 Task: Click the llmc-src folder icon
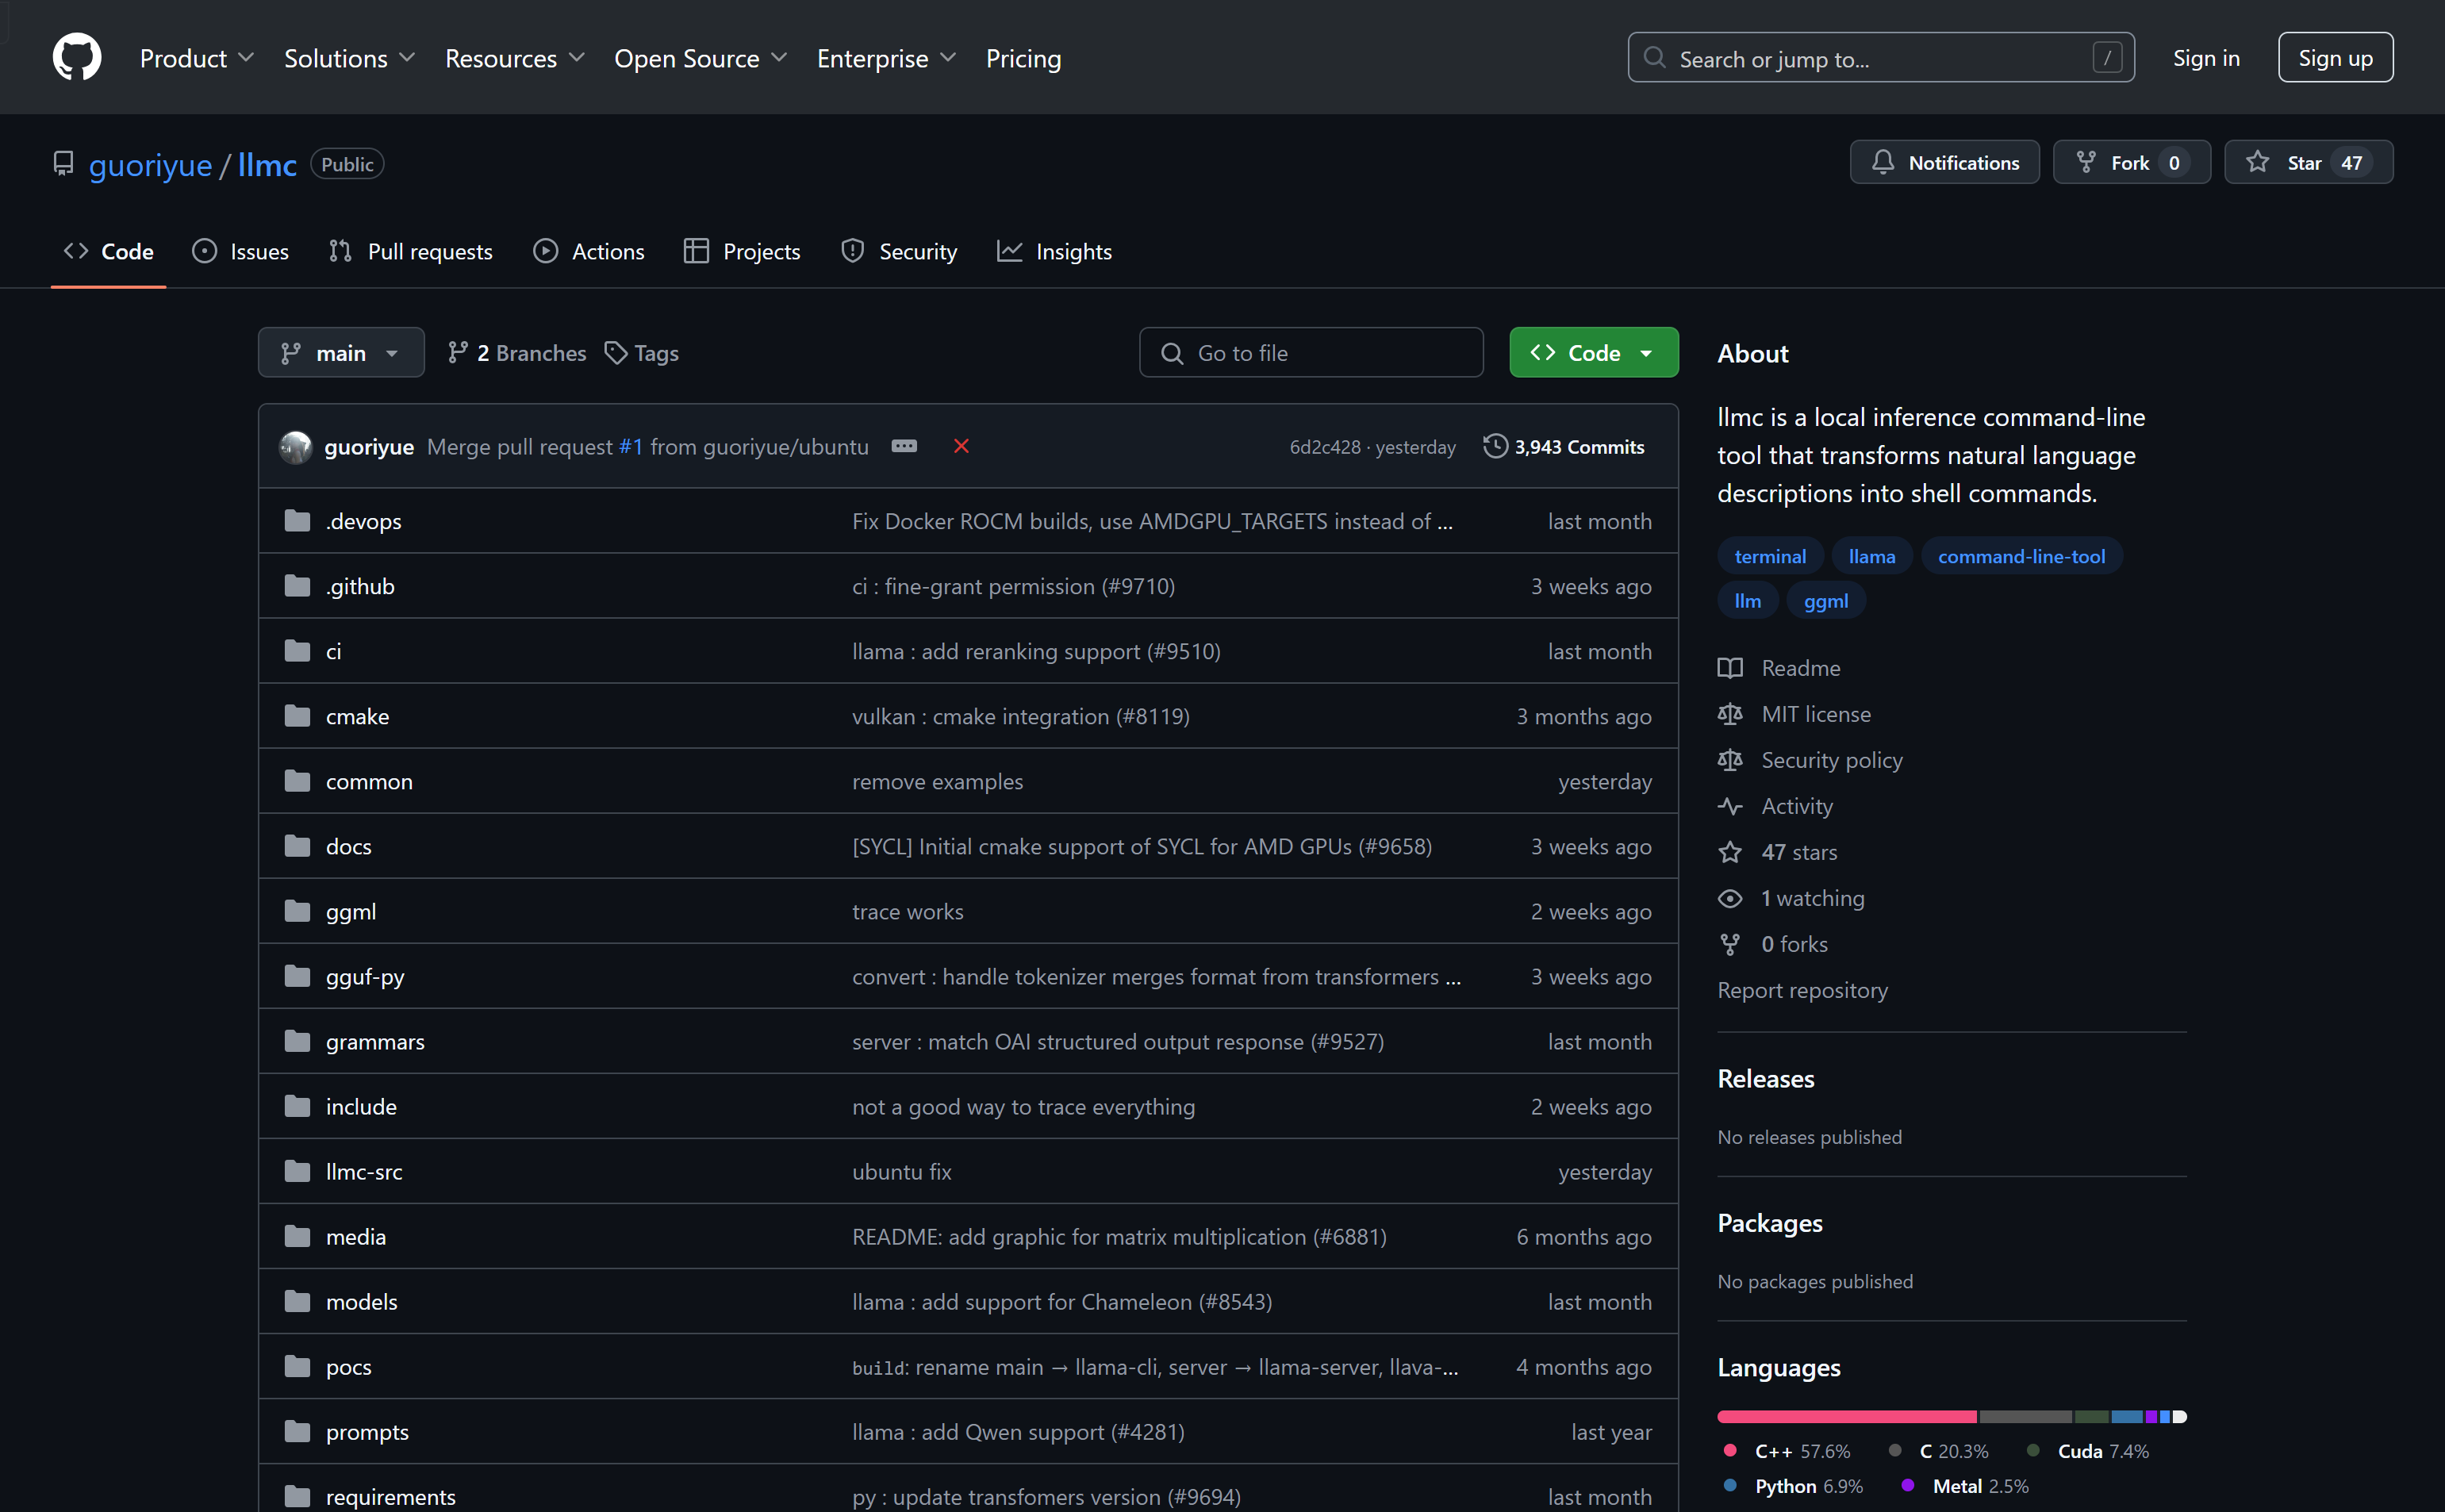[297, 1170]
